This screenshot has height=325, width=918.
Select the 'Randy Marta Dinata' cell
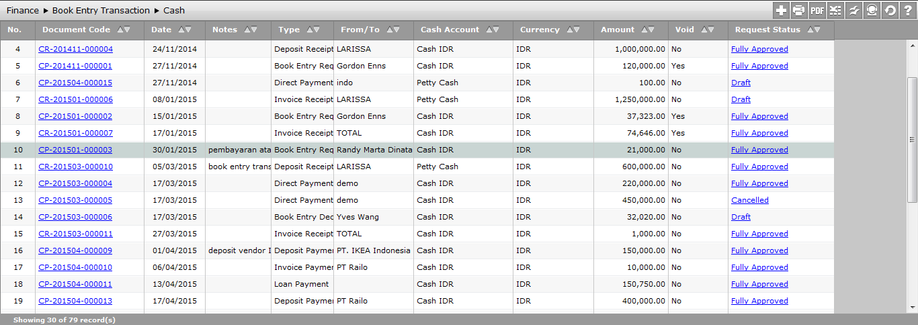(373, 150)
